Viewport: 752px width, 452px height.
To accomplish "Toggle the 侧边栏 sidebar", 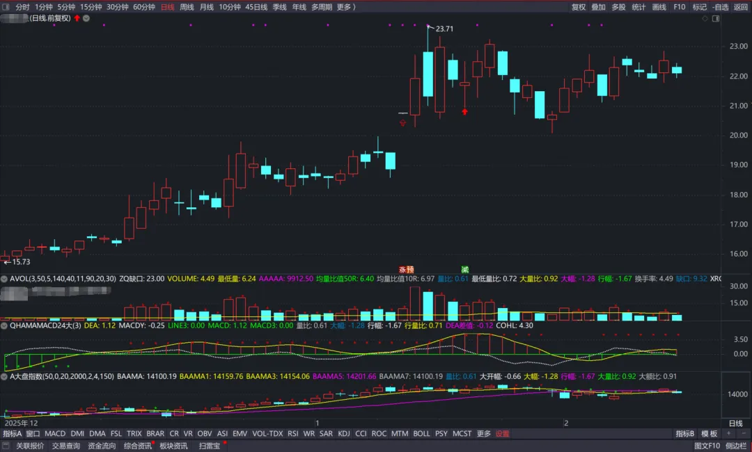I will [736, 446].
